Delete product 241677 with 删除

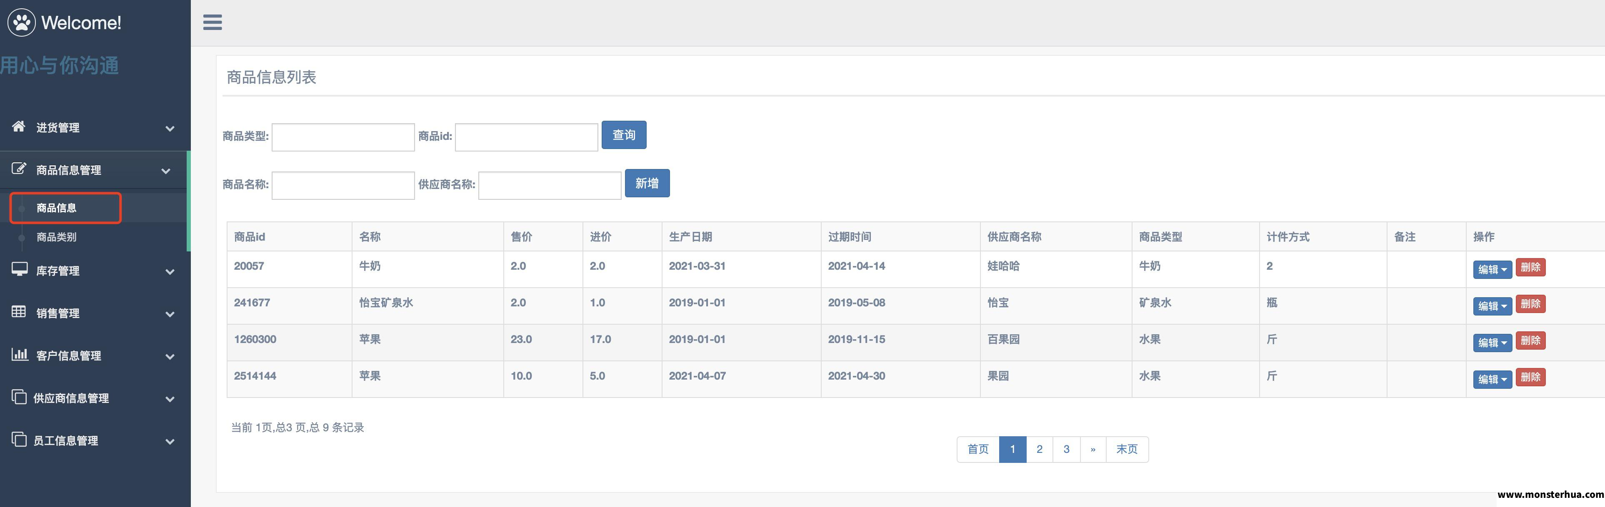tap(1530, 304)
